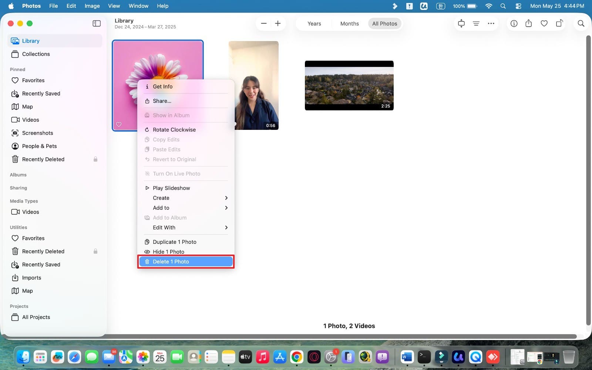Expand the Sharing section header

coord(18,188)
